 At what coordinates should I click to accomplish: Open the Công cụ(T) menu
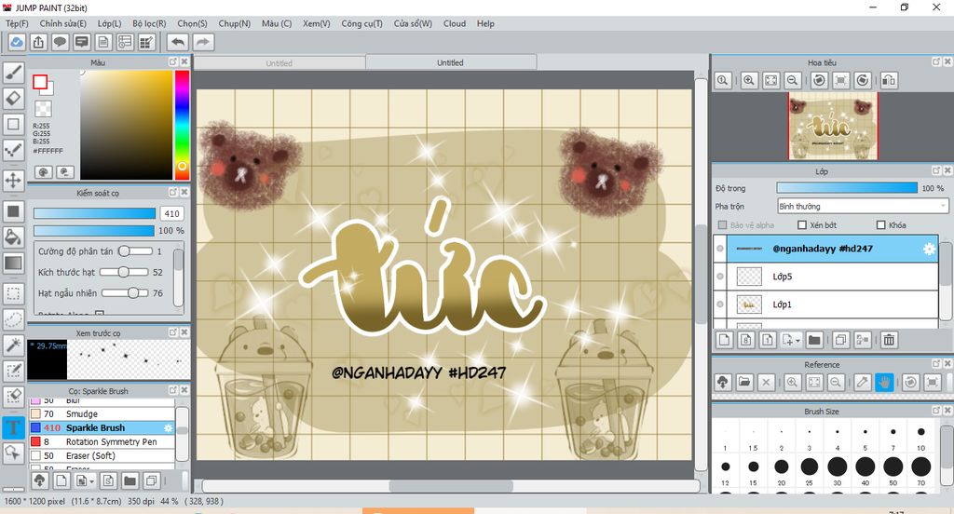point(361,23)
